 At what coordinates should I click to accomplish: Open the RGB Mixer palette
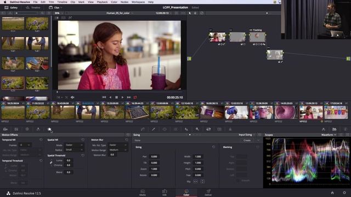point(38,129)
